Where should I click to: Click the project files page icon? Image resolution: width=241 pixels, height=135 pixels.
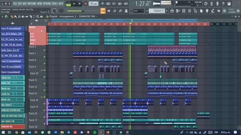pyautogui.click(x=201, y=11)
